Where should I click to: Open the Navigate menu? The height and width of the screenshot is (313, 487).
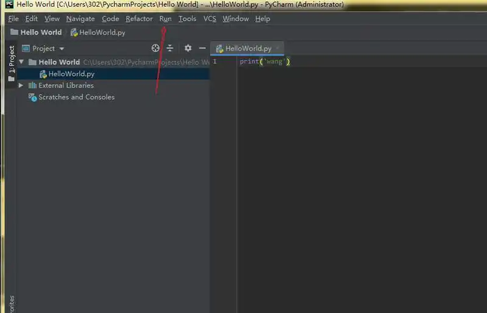(80, 19)
